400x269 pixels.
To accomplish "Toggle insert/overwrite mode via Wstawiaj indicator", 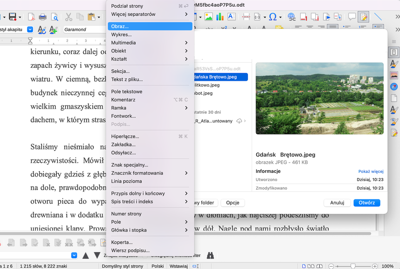I will point(178,266).
